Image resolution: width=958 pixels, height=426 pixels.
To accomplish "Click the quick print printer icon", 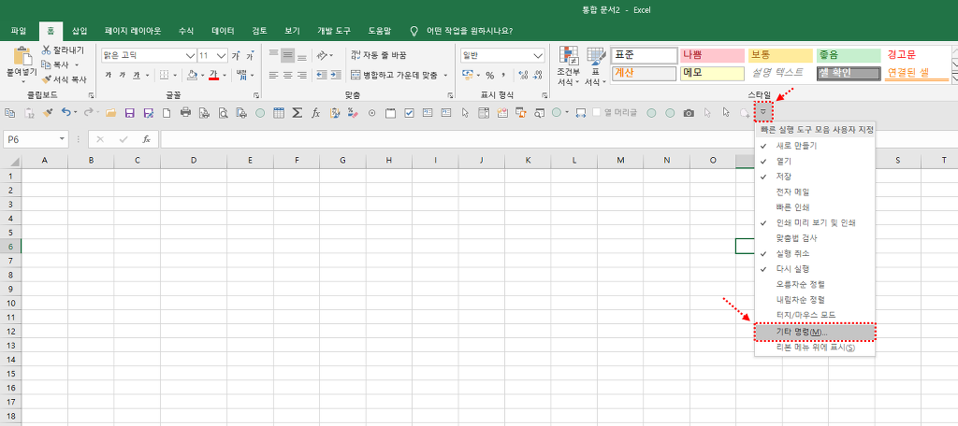I will (x=185, y=113).
